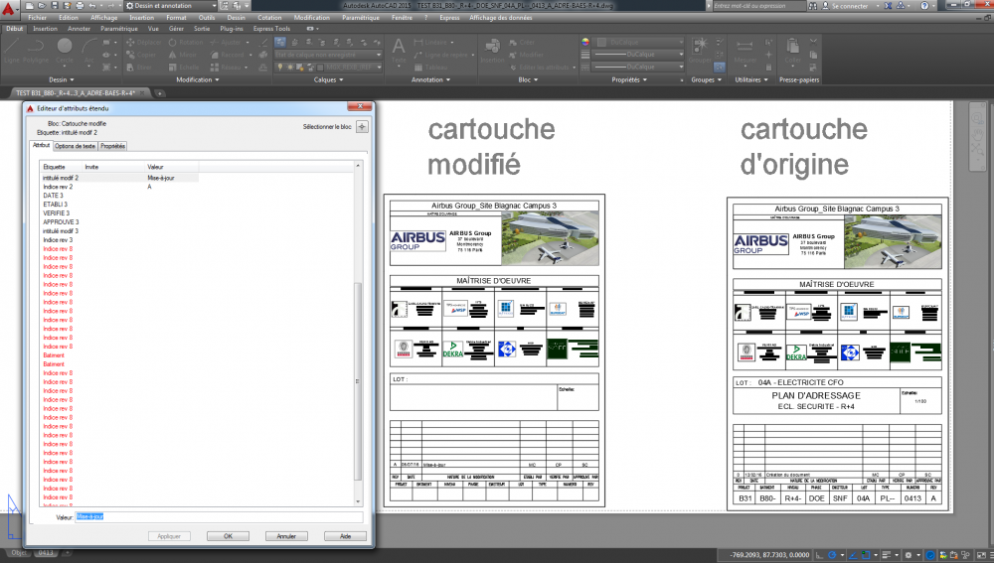
Task: Open the DuCalque lineweight dropdown
Action: coord(639,55)
